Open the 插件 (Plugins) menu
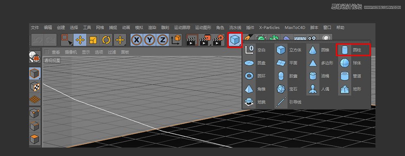The width and height of the screenshot is (405, 156). point(250,28)
